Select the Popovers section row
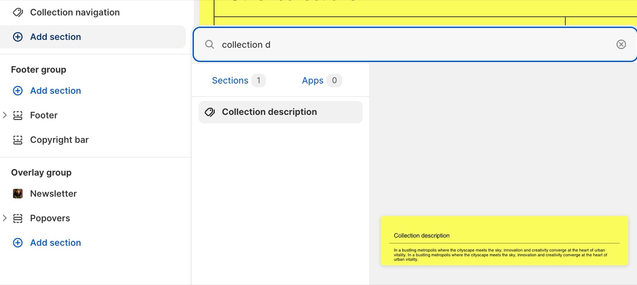637x285 pixels. pos(50,218)
